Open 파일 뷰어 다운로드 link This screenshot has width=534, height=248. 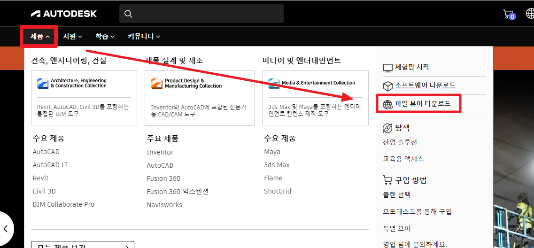click(x=423, y=103)
